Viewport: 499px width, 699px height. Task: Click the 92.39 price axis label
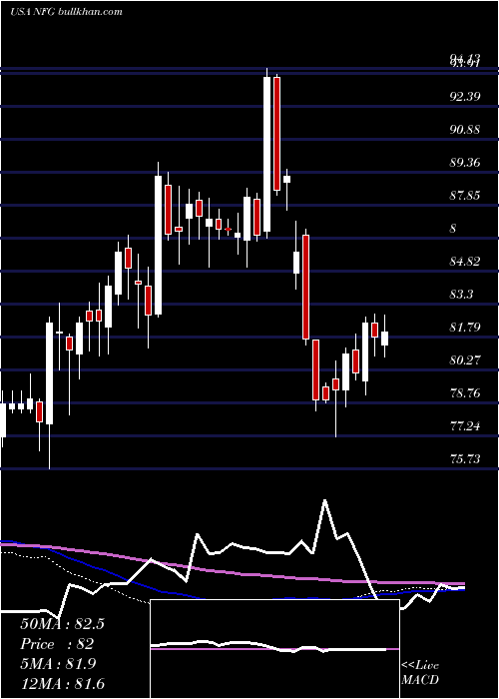465,96
